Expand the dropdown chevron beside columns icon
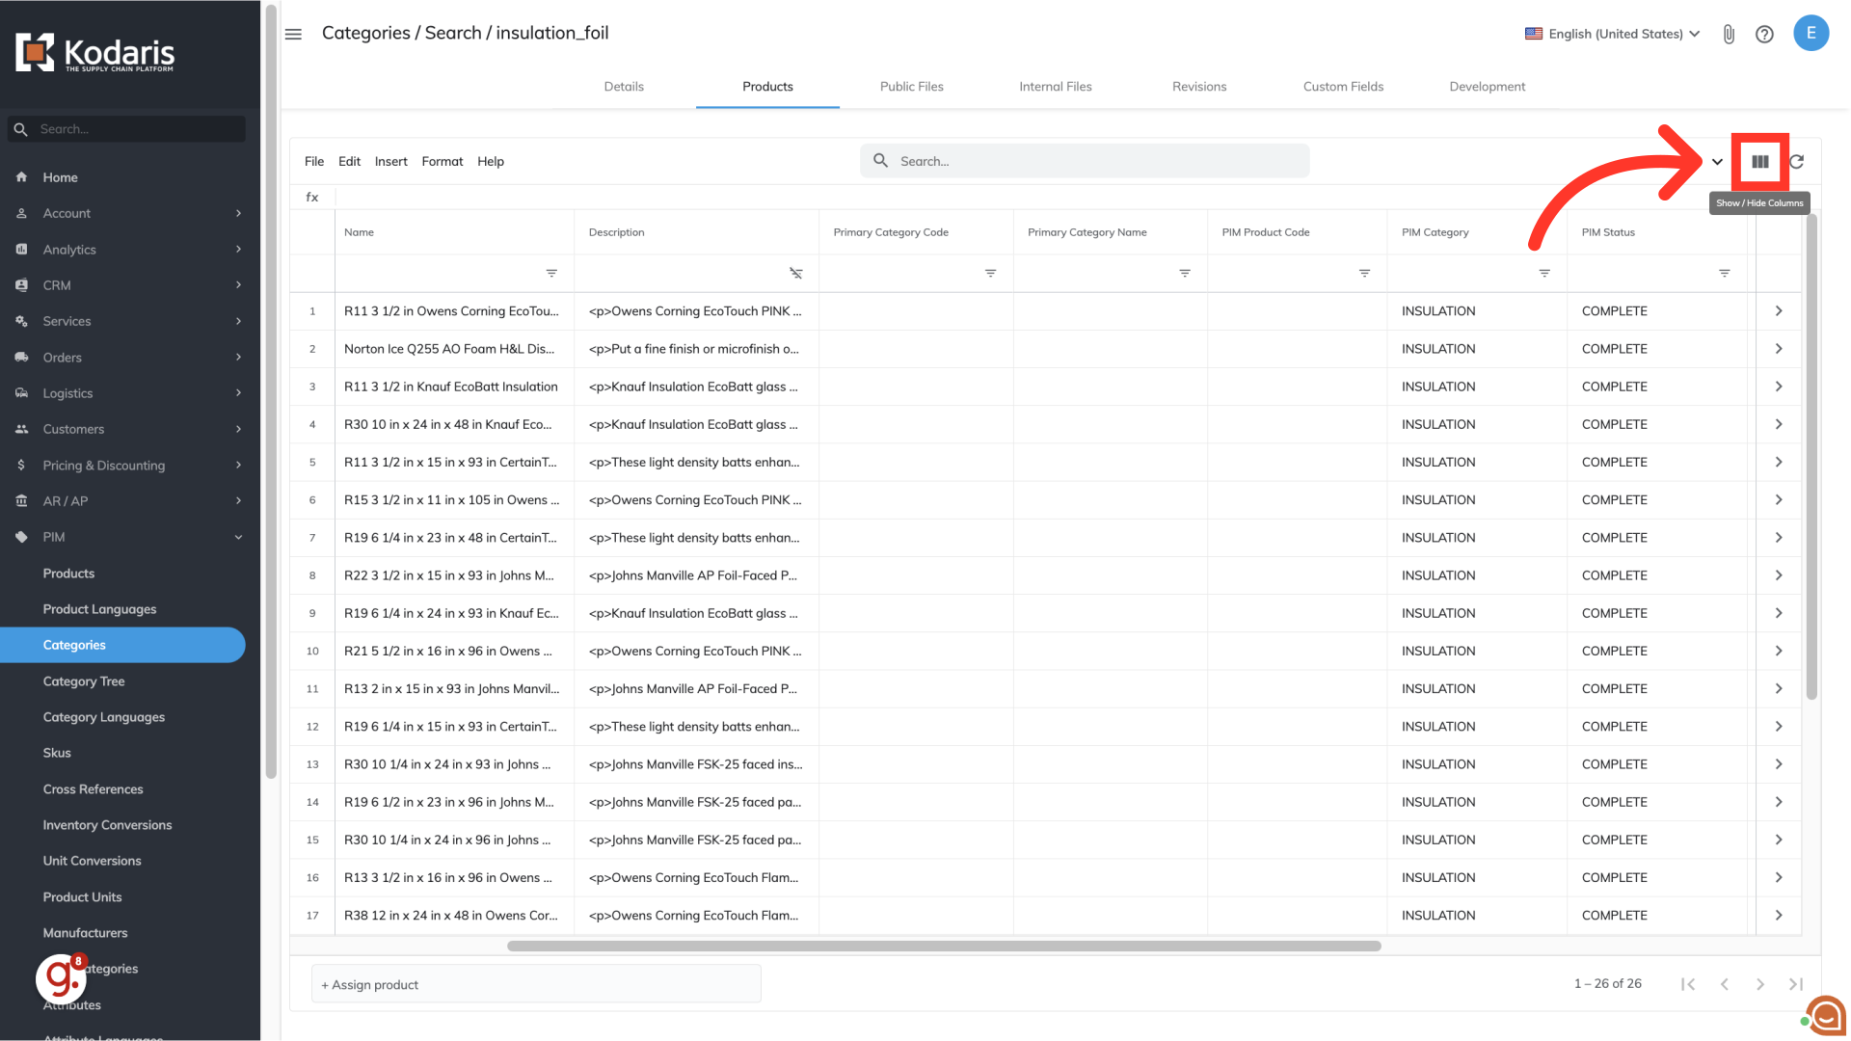The height and width of the screenshot is (1041, 1851). [x=1717, y=162]
